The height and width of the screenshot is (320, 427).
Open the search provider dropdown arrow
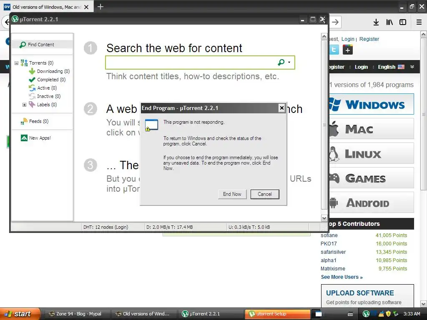point(289,62)
